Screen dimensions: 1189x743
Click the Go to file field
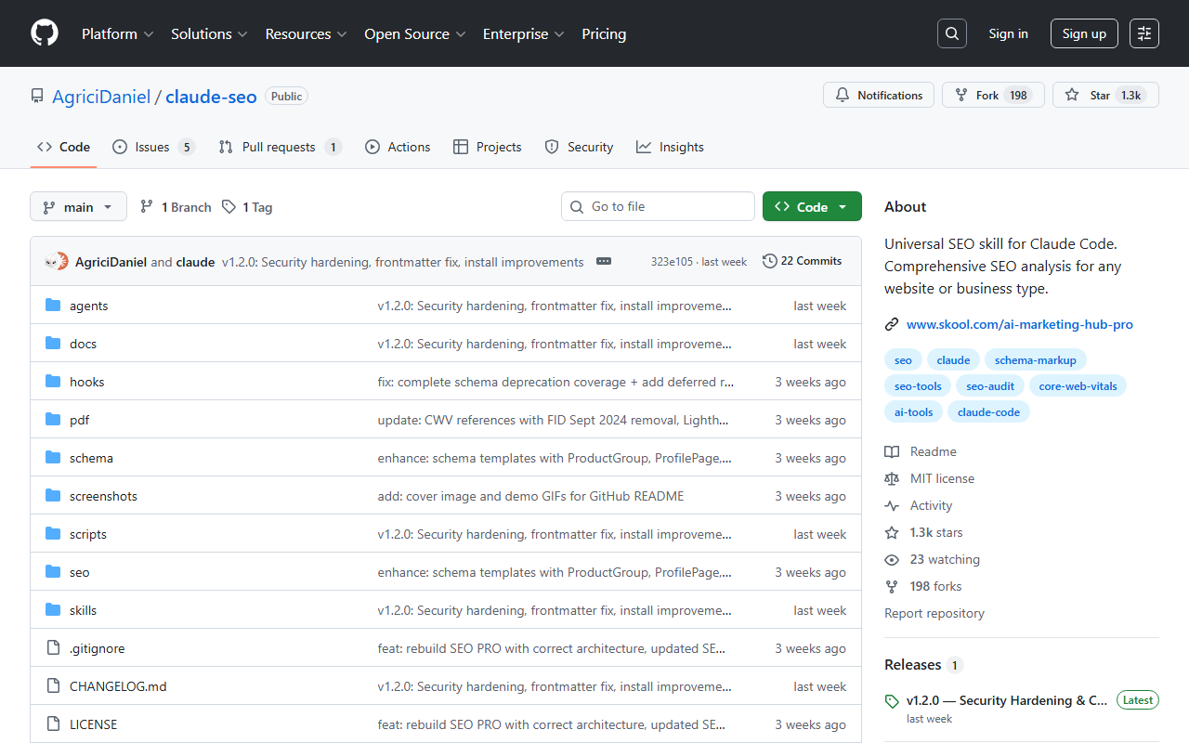click(x=658, y=206)
